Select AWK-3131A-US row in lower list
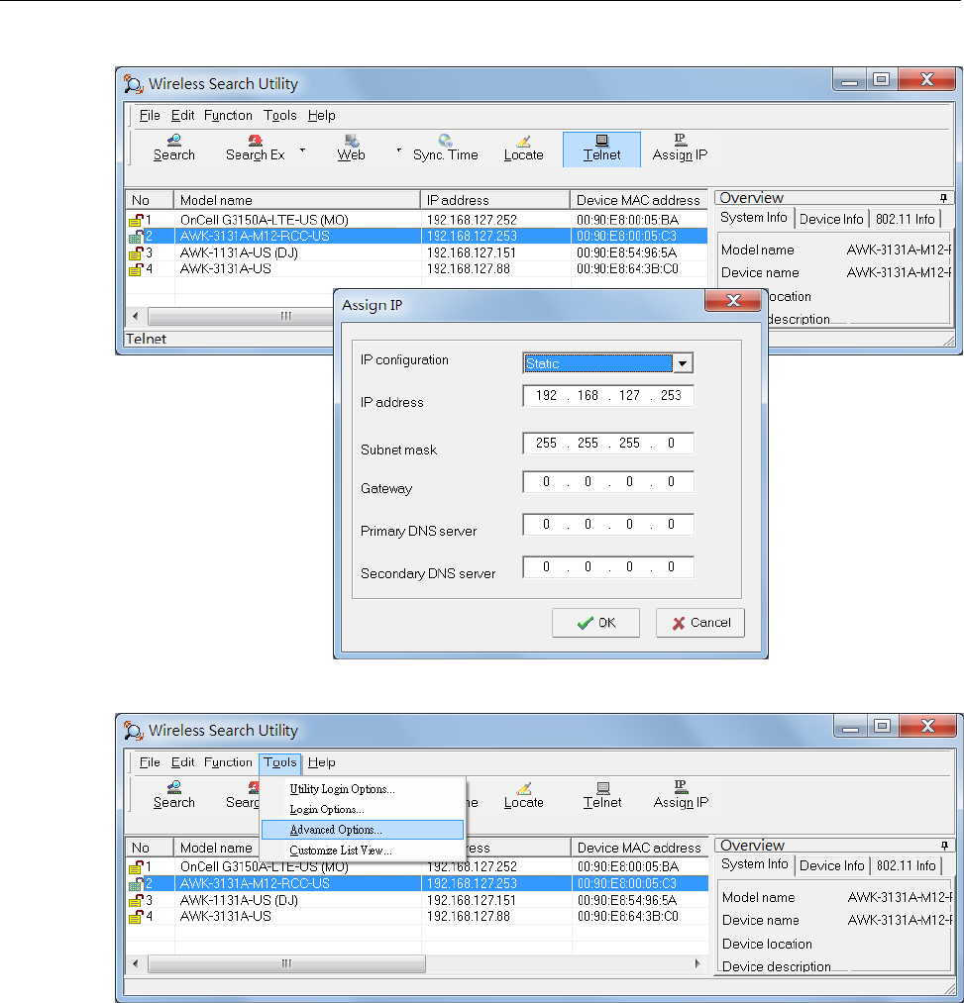Screen dimensions: 964x1003 click(x=417, y=916)
